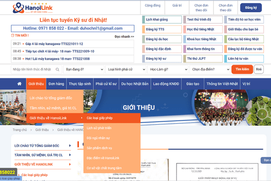Click the Đăng ký button in header
Viewport: 271px width, 181px height.
(x=251, y=8)
